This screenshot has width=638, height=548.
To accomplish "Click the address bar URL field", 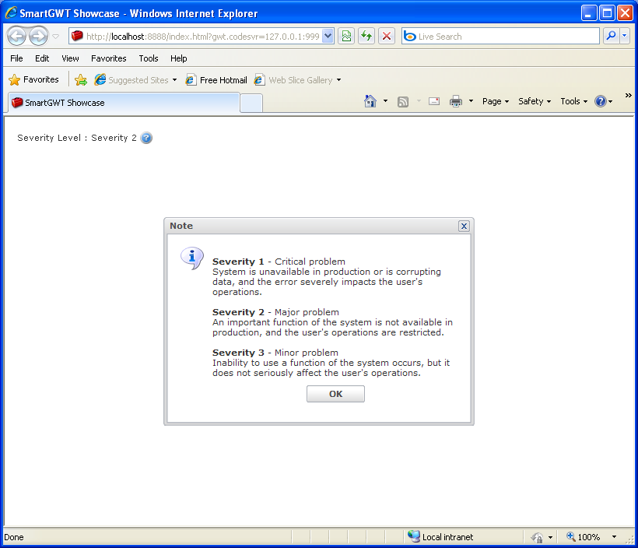I will tap(197, 37).
